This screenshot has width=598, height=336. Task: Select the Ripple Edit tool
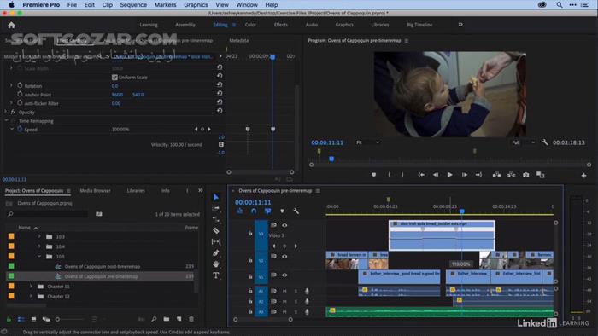point(216,219)
